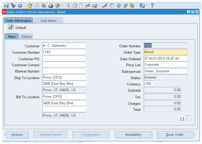
Task: Select the Main sub-tab
Action: (x=12, y=36)
